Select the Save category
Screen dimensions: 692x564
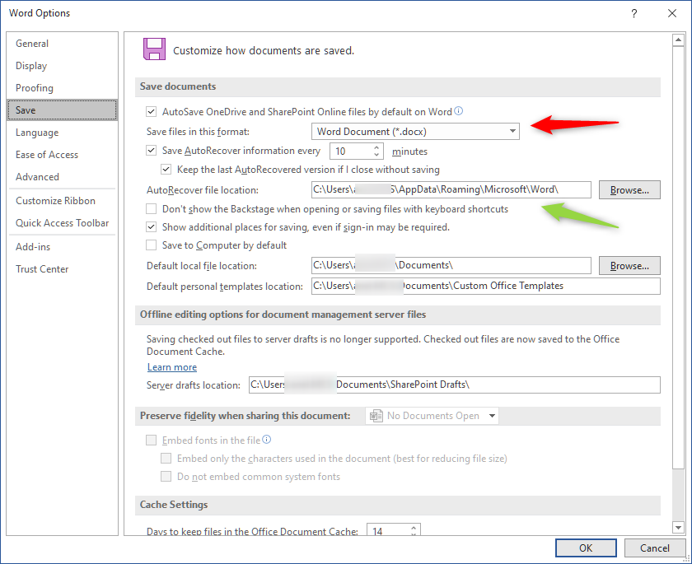click(63, 110)
